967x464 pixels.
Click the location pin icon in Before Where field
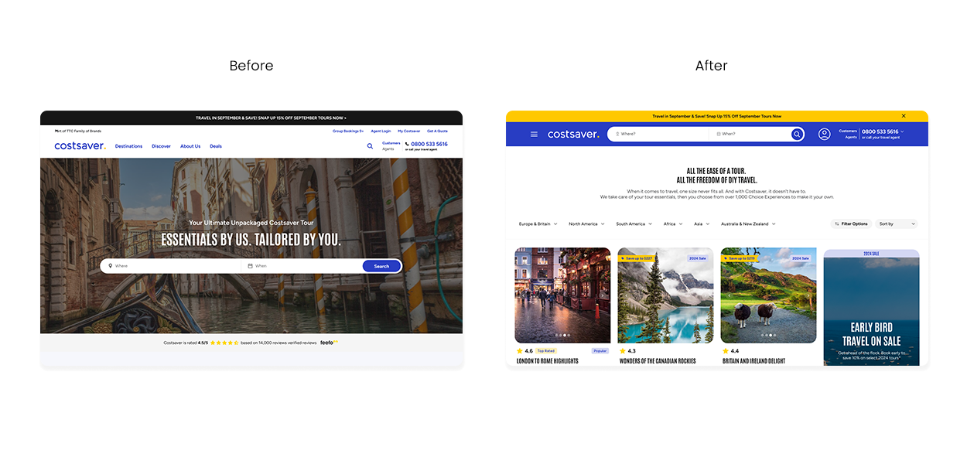[x=111, y=266]
